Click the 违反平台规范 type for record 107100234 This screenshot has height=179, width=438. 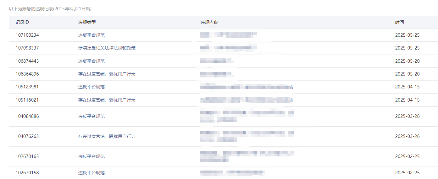(91, 35)
